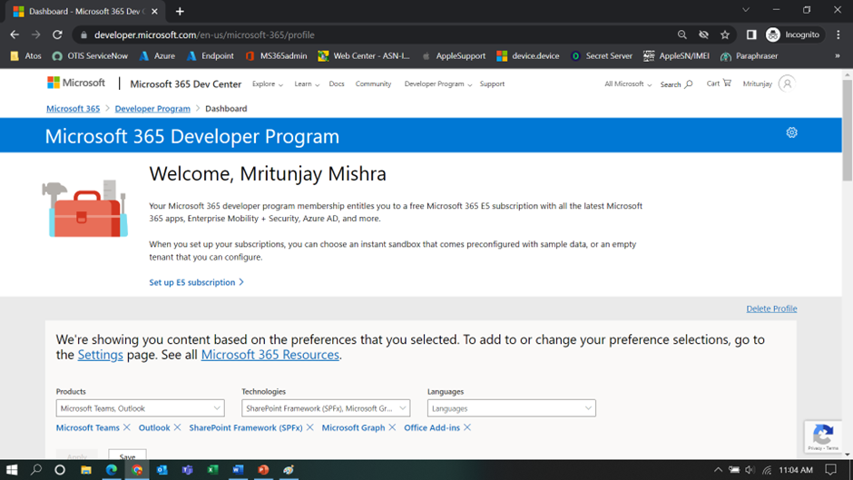Open the Windows notification center

click(x=830, y=470)
